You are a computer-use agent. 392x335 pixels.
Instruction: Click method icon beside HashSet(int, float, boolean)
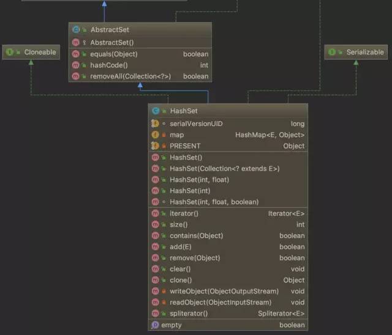click(155, 202)
